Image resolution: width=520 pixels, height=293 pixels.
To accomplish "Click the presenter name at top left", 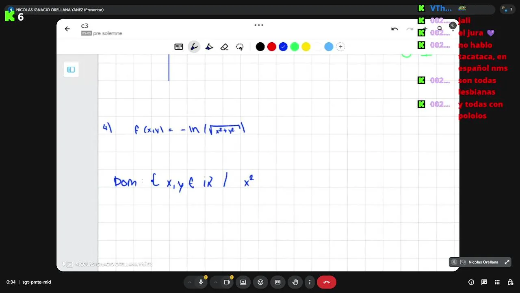I will tap(60, 10).
